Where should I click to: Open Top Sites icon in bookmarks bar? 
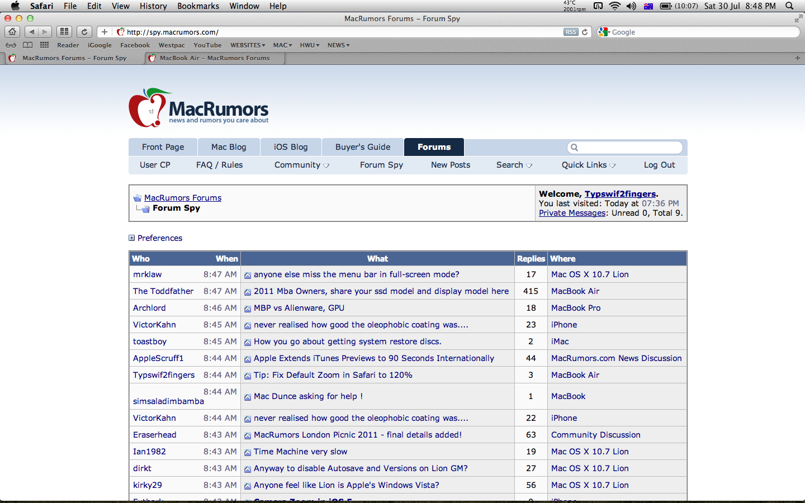[45, 45]
